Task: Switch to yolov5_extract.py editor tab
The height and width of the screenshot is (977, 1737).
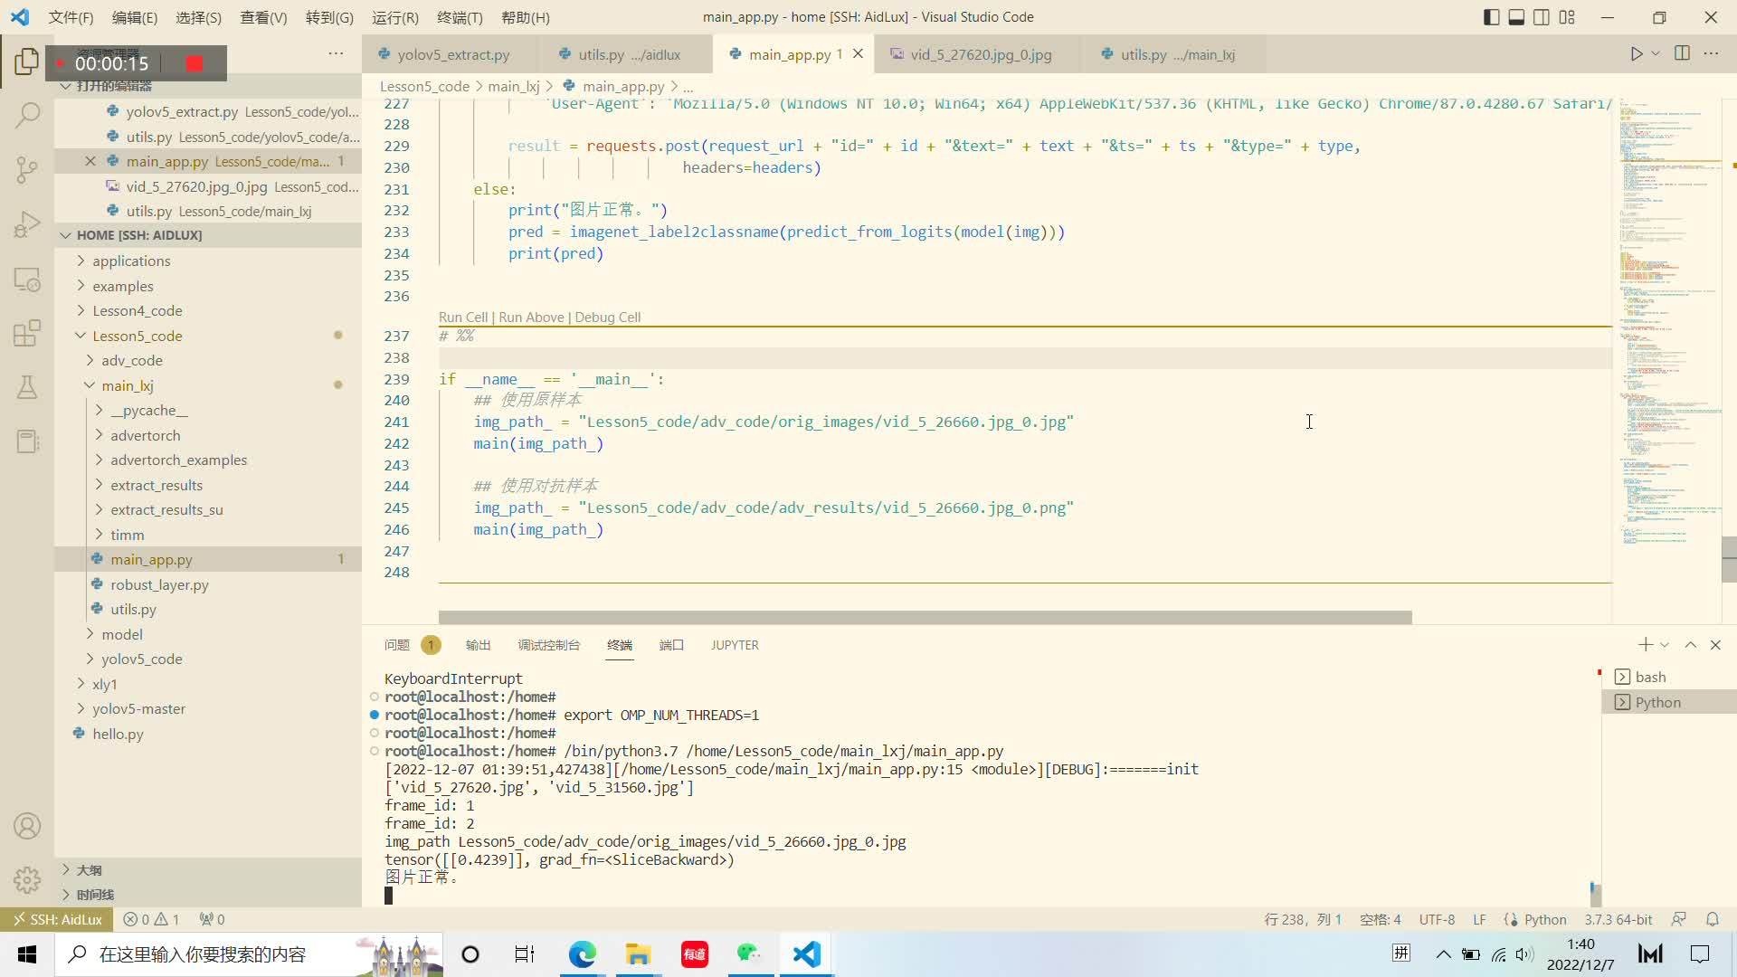Action: (452, 54)
